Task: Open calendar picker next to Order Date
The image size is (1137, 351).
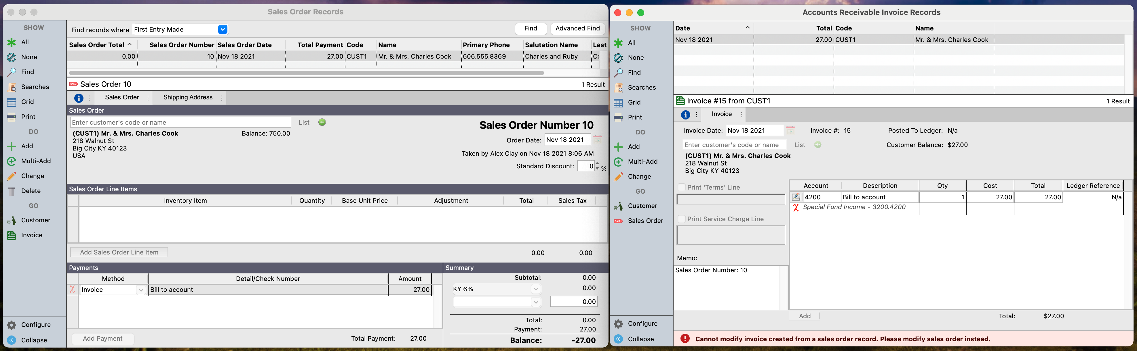Action: (x=598, y=140)
